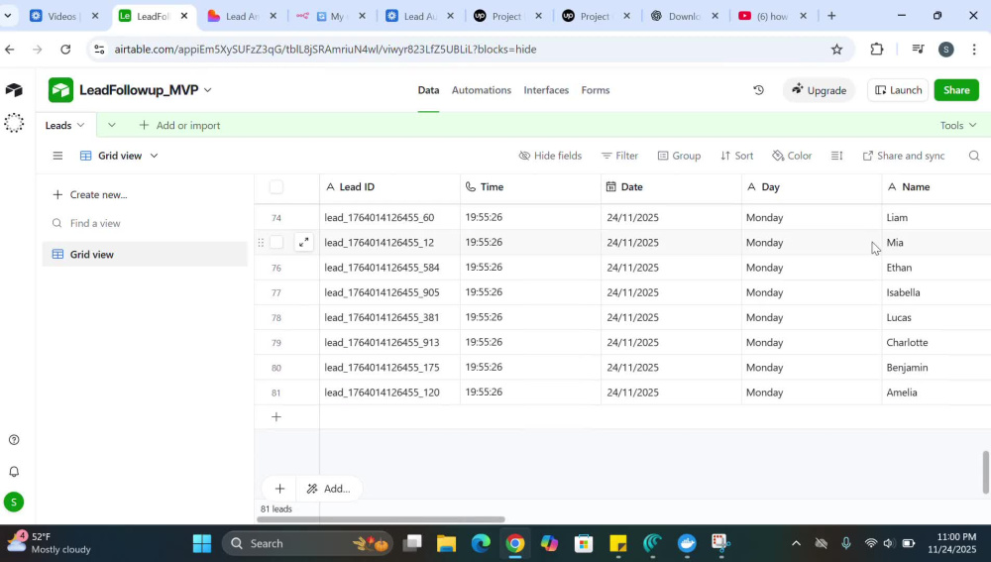Open the LeadFollowup_MVP base icon

click(x=60, y=90)
